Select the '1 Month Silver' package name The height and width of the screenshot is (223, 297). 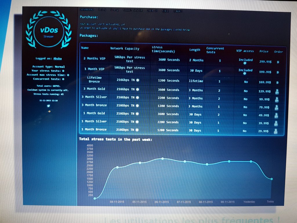(94, 121)
